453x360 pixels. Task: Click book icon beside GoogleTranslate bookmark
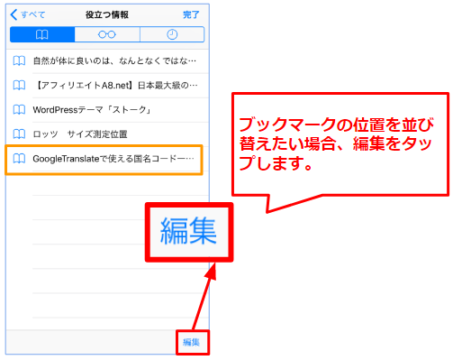tap(19, 159)
